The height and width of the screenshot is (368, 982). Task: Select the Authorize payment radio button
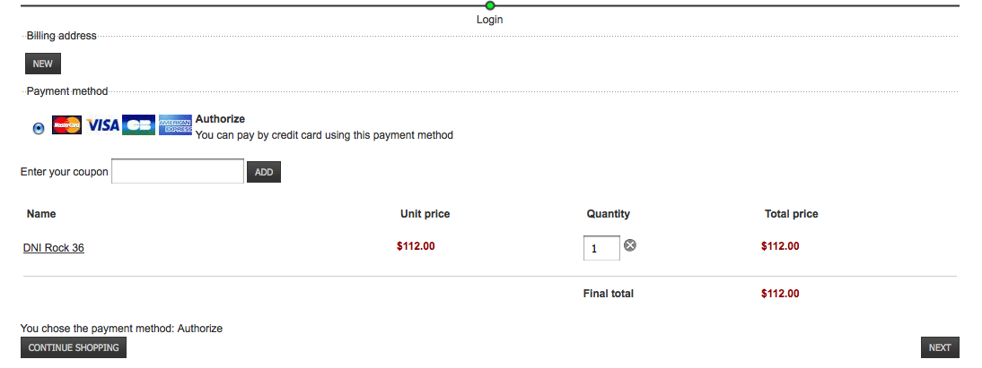click(38, 128)
